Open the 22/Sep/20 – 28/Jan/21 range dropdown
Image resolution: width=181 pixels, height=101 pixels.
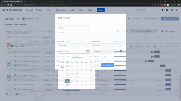(x=143, y=31)
